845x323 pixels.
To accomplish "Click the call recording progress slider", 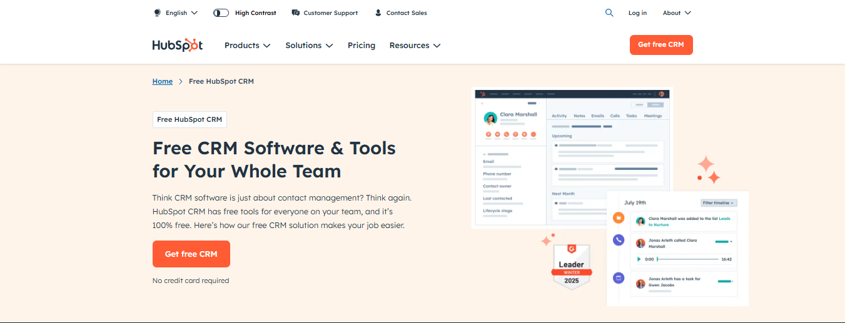I will [687, 259].
